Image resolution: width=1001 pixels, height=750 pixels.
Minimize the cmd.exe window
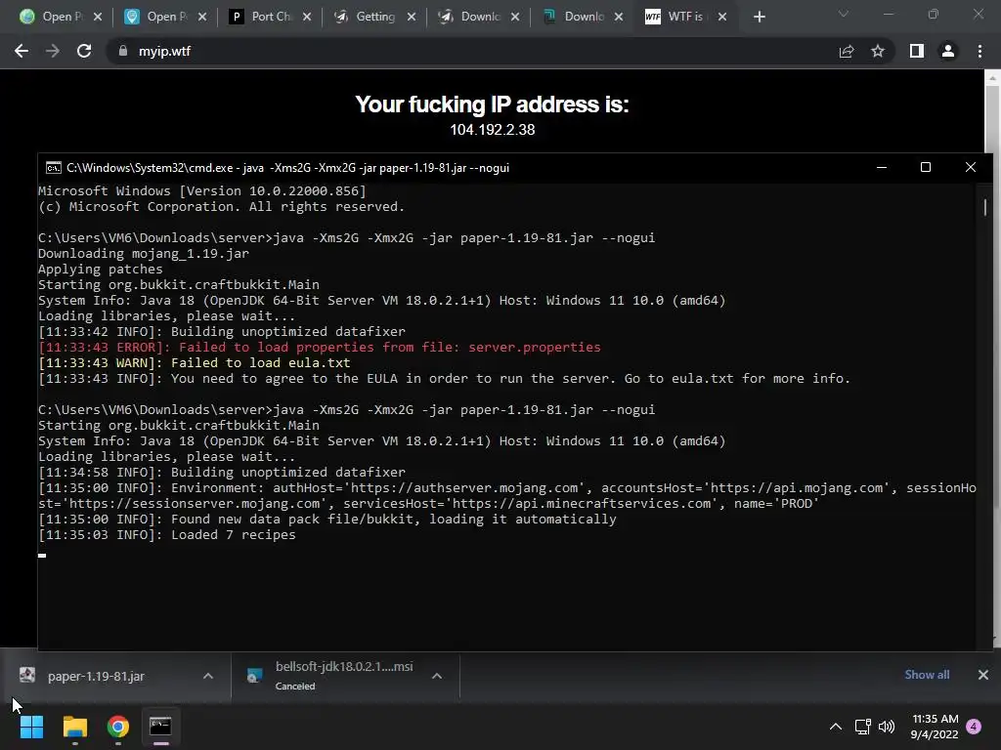coord(882,167)
